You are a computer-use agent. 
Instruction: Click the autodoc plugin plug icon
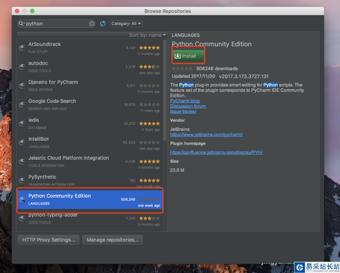[22, 67]
